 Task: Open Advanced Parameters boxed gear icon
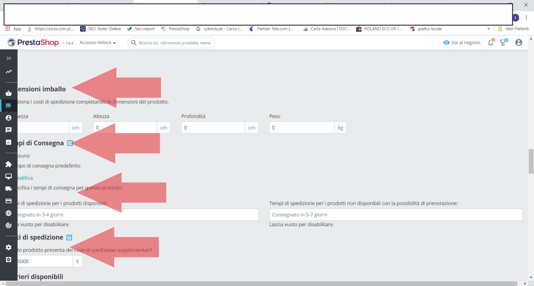coord(9,259)
